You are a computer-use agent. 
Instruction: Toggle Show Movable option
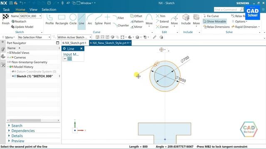tap(214, 22)
